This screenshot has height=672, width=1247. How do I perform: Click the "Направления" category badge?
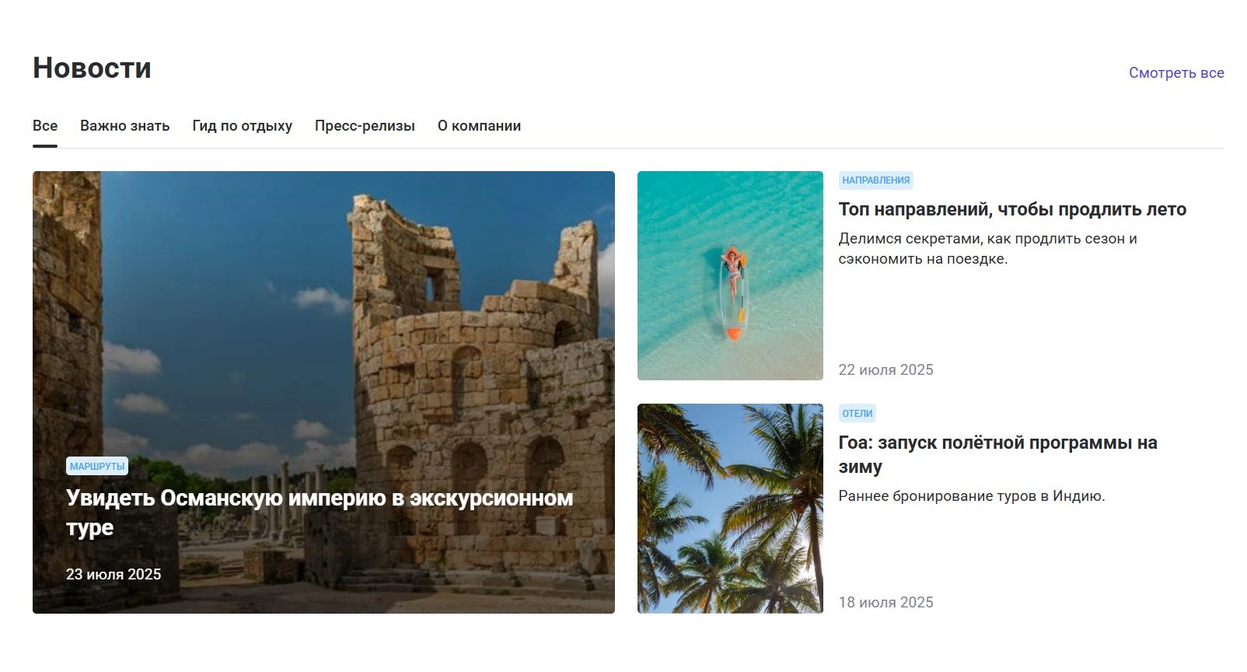pos(875,180)
